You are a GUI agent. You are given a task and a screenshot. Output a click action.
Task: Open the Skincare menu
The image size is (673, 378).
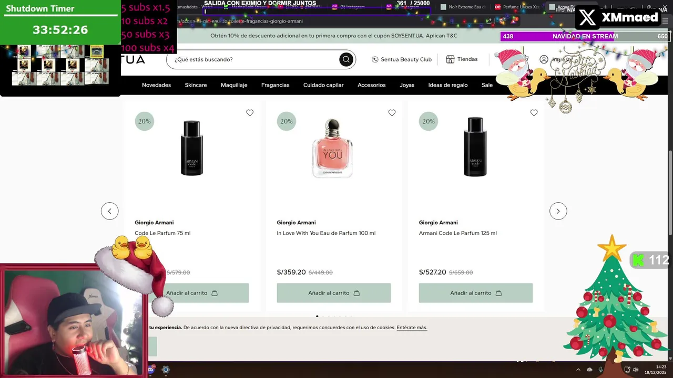pos(196,85)
